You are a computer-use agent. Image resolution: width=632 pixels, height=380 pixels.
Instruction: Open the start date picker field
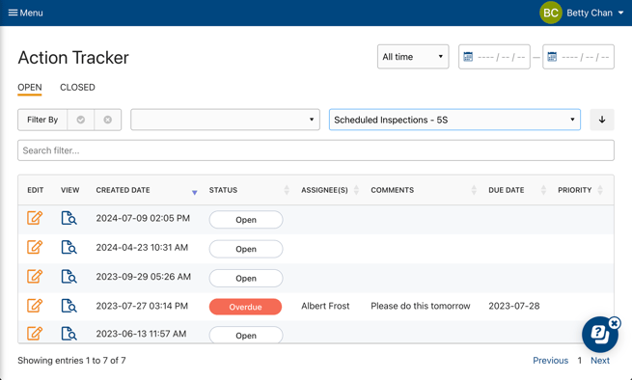pyautogui.click(x=494, y=57)
